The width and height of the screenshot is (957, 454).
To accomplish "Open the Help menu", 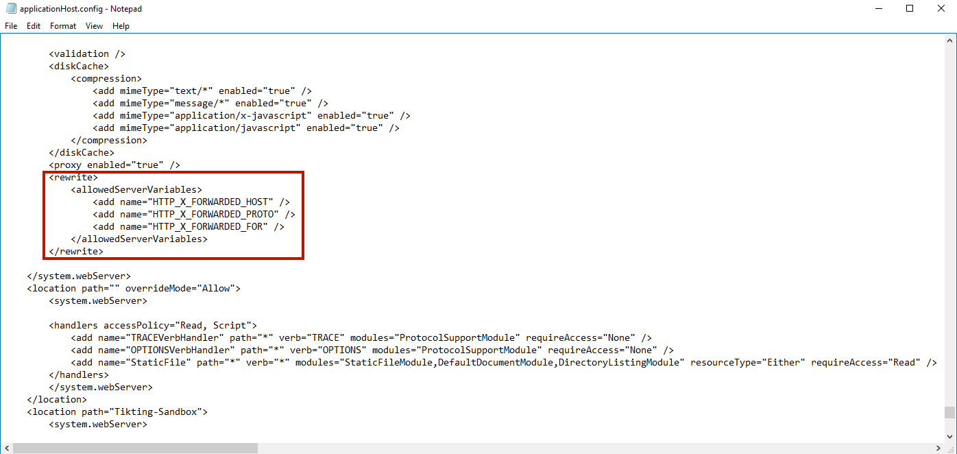I will [121, 25].
